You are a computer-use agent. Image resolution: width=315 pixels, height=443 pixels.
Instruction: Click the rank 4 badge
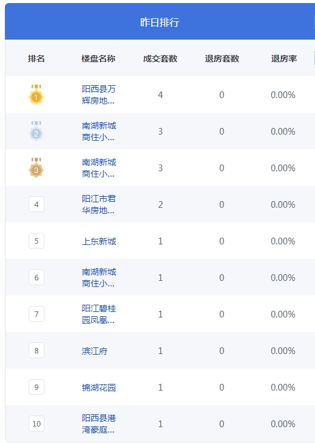(37, 204)
